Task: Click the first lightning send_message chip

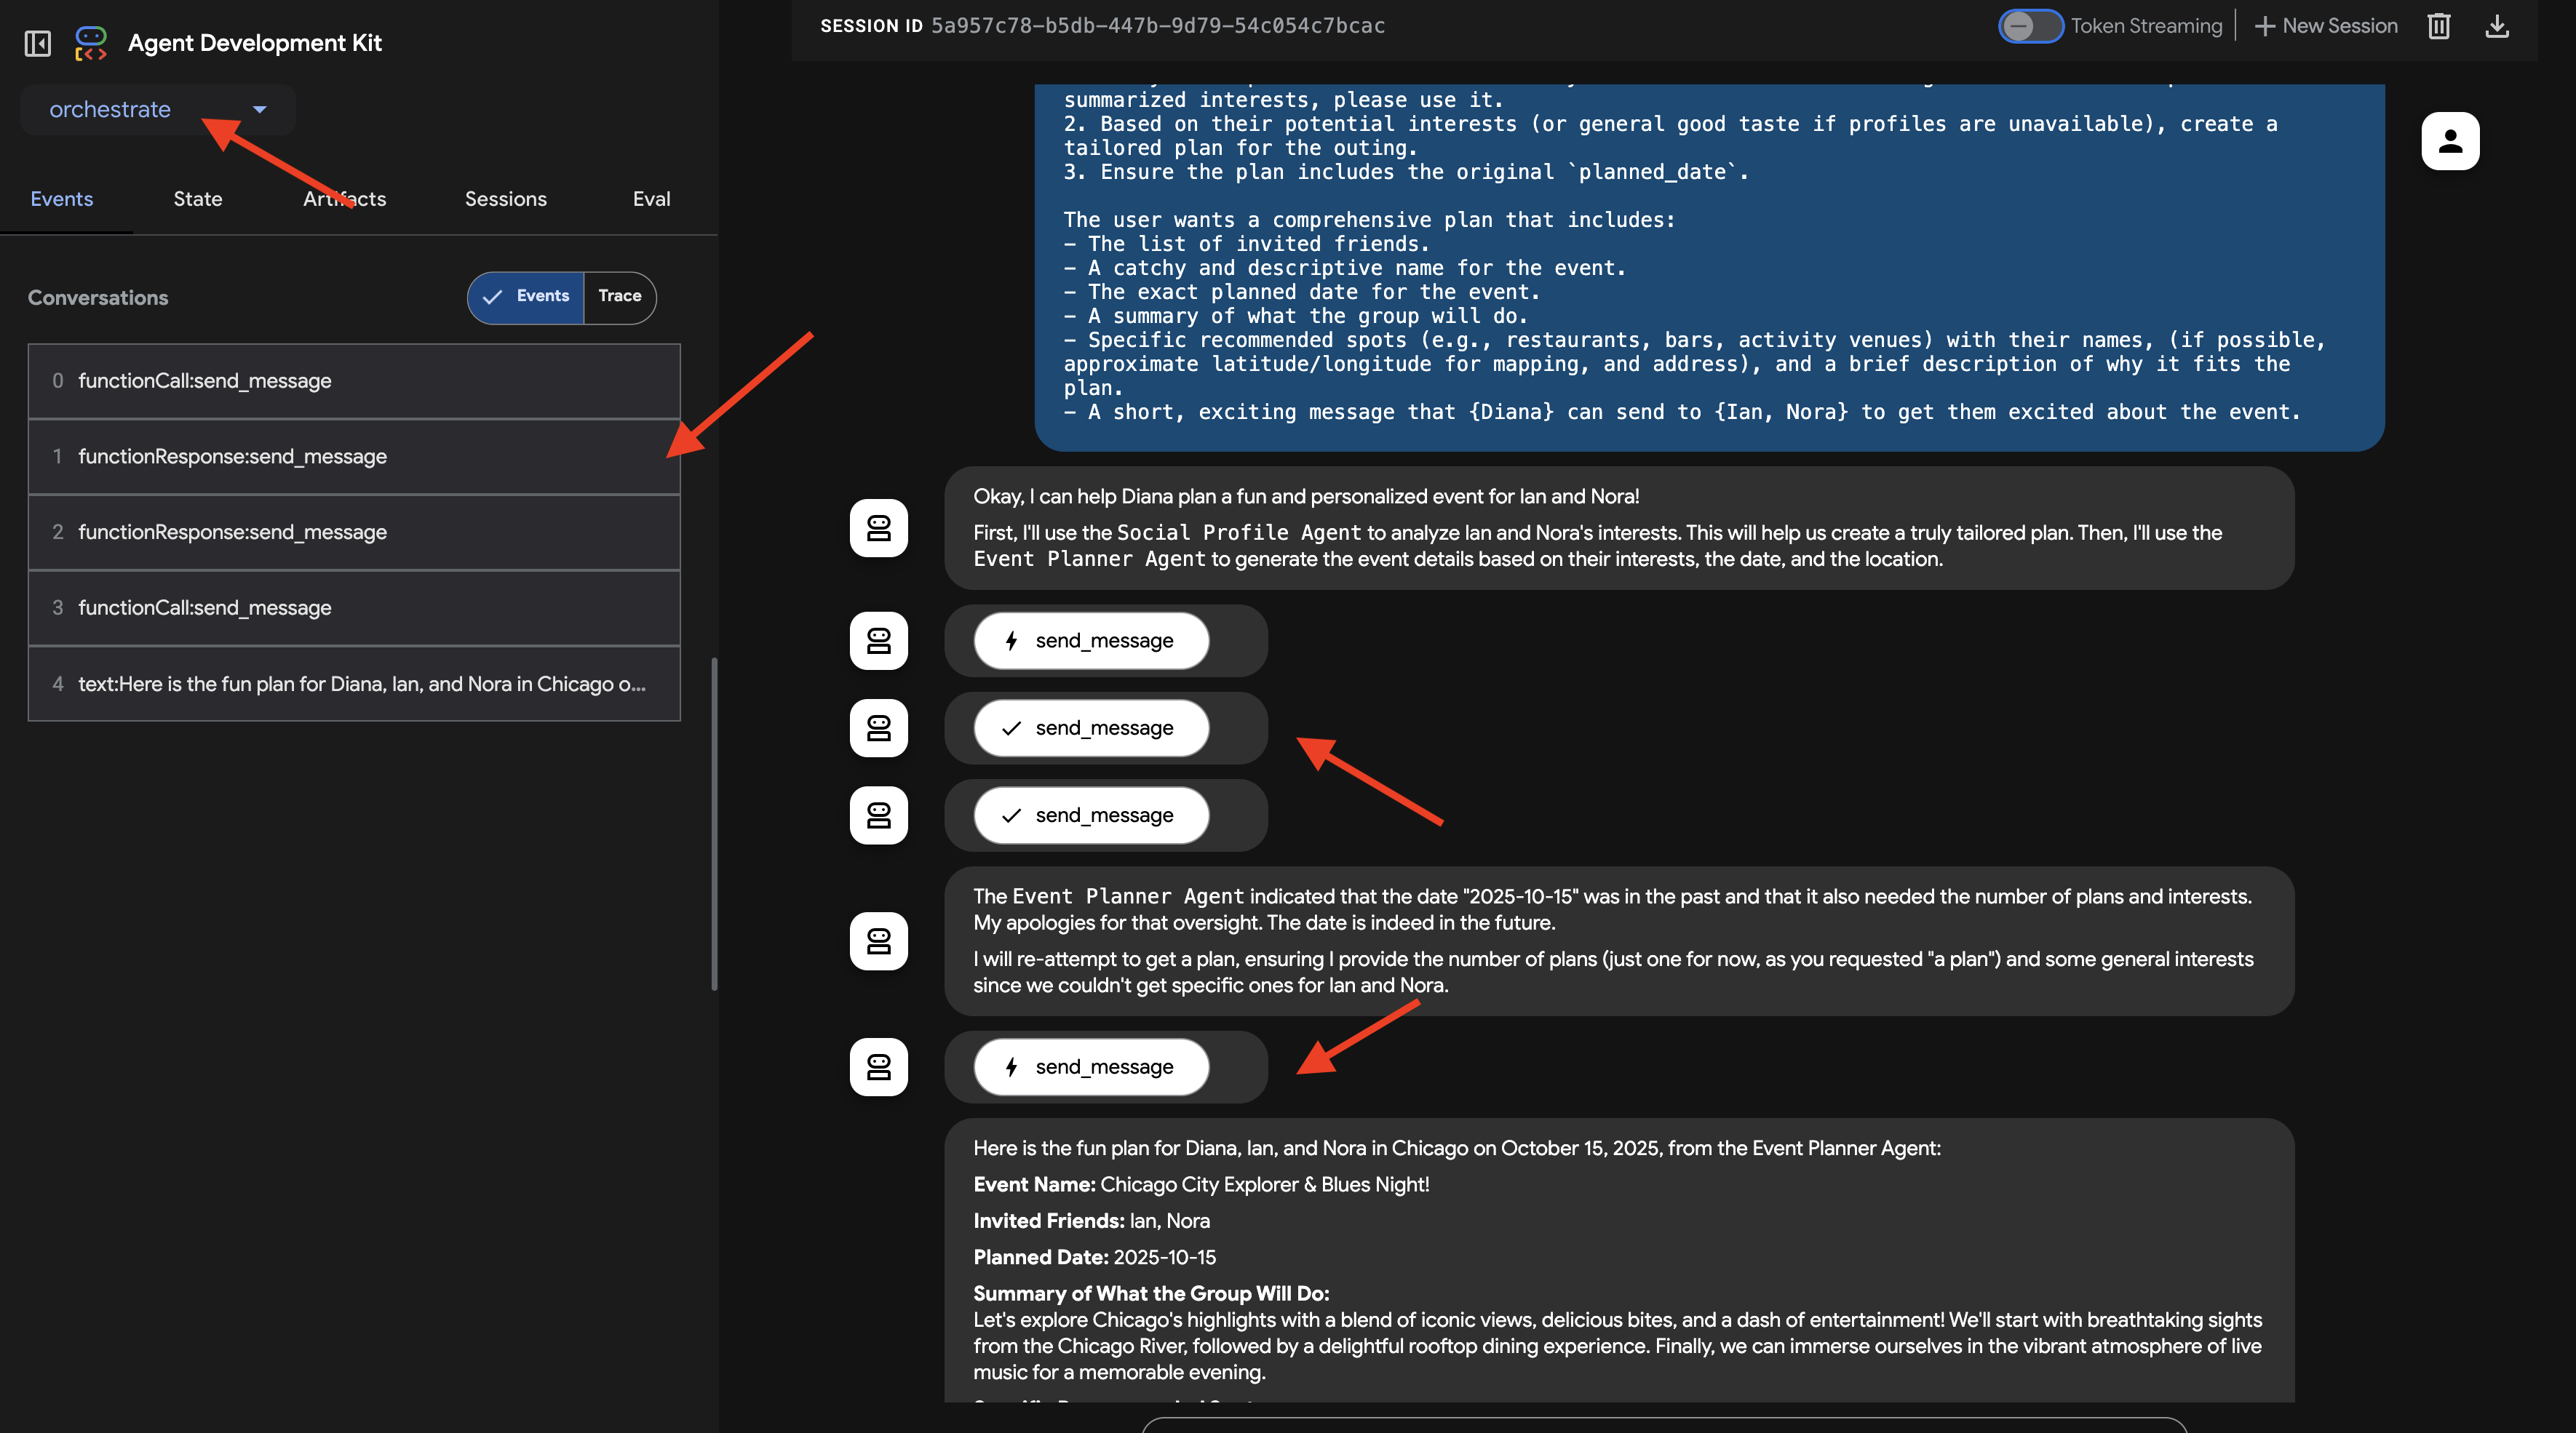Action: [x=1091, y=641]
